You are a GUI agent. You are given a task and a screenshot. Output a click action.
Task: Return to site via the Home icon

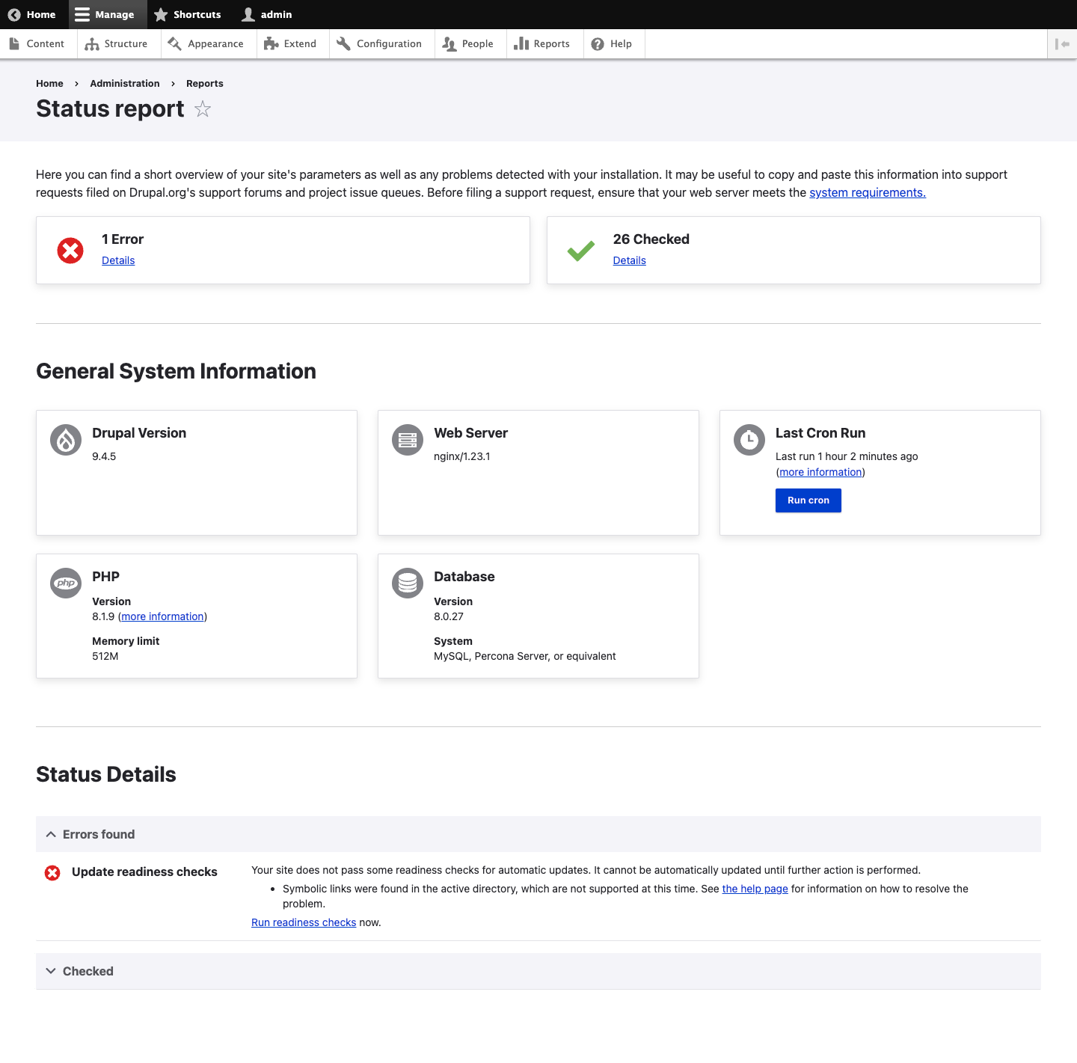(13, 14)
